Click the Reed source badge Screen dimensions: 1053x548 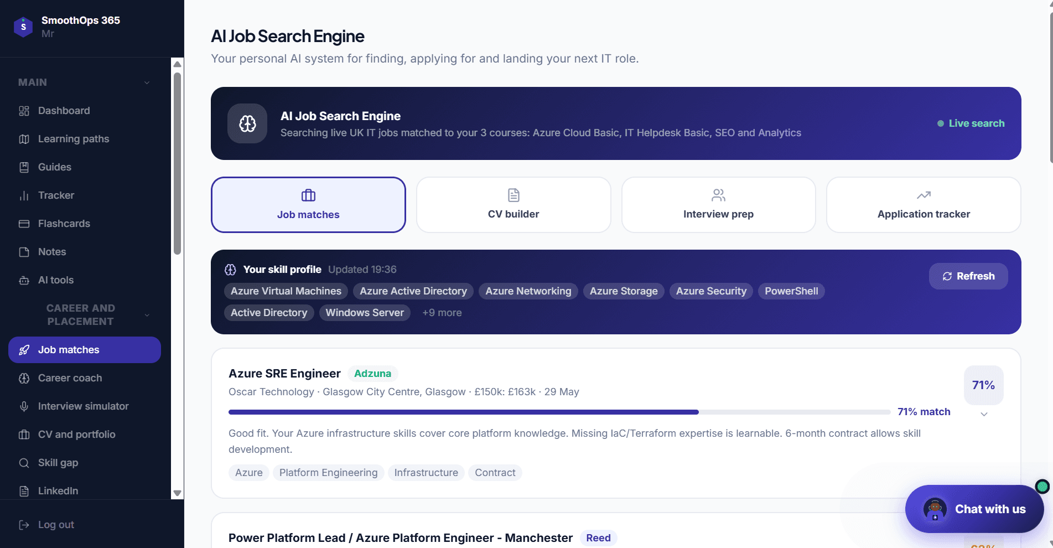click(x=598, y=538)
